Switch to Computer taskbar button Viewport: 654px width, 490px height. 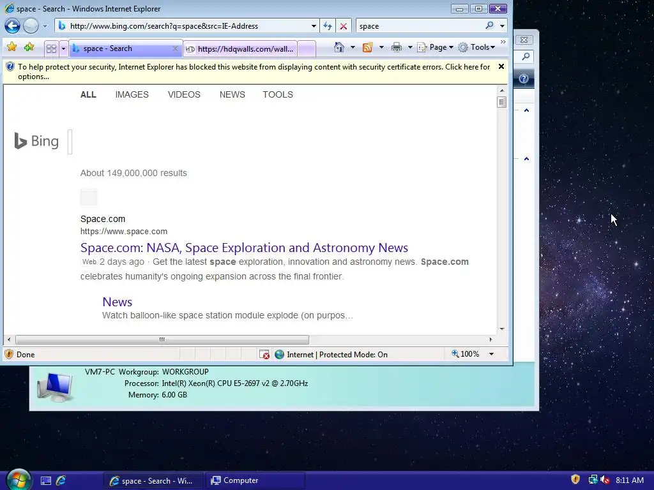(x=255, y=480)
